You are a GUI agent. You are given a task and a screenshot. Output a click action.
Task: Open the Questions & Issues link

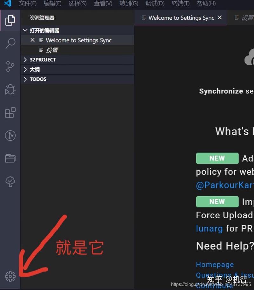(225, 275)
